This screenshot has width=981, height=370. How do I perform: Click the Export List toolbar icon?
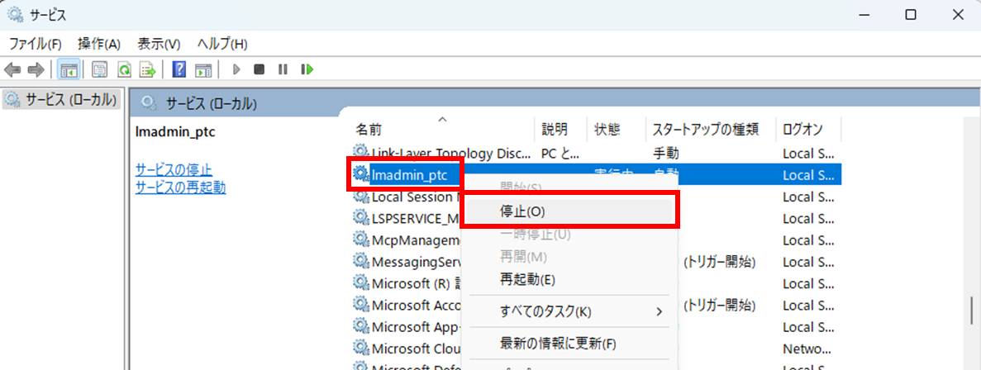(148, 69)
